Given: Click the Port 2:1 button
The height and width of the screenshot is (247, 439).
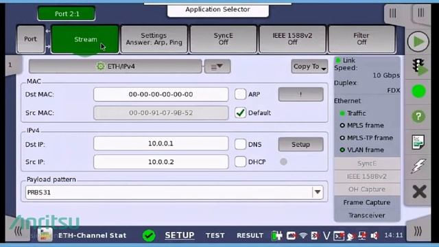Looking at the screenshot, I should pos(67,14).
